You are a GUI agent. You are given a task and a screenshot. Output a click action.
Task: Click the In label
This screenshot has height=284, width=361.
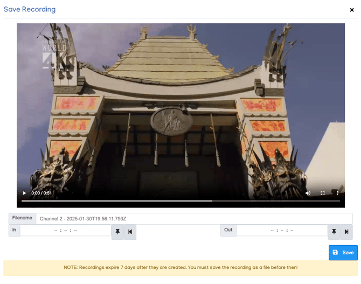click(x=15, y=230)
